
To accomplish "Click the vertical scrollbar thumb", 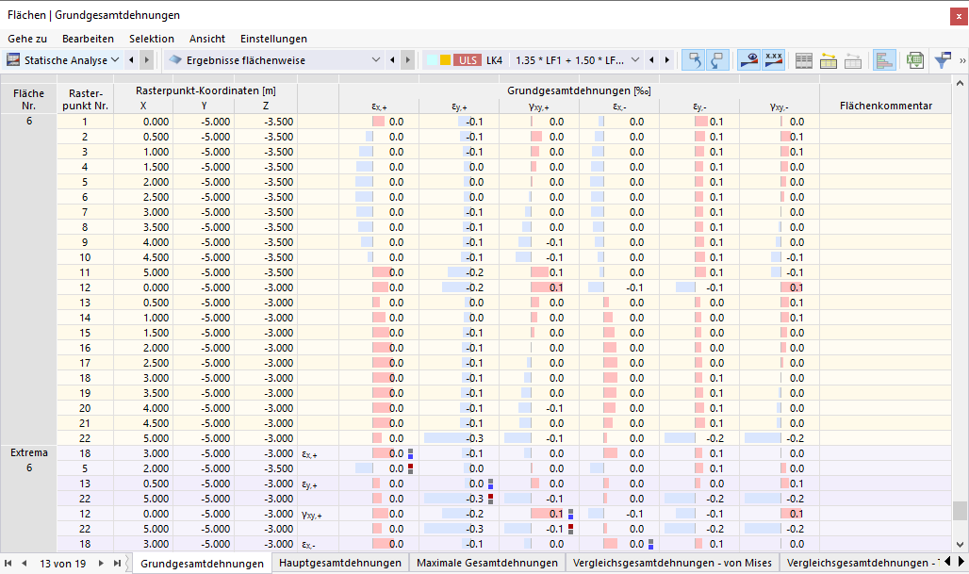I will click(x=960, y=510).
